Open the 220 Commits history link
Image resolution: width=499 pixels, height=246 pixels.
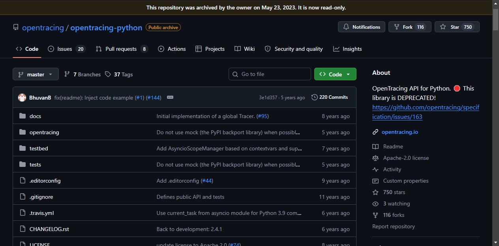pos(330,97)
